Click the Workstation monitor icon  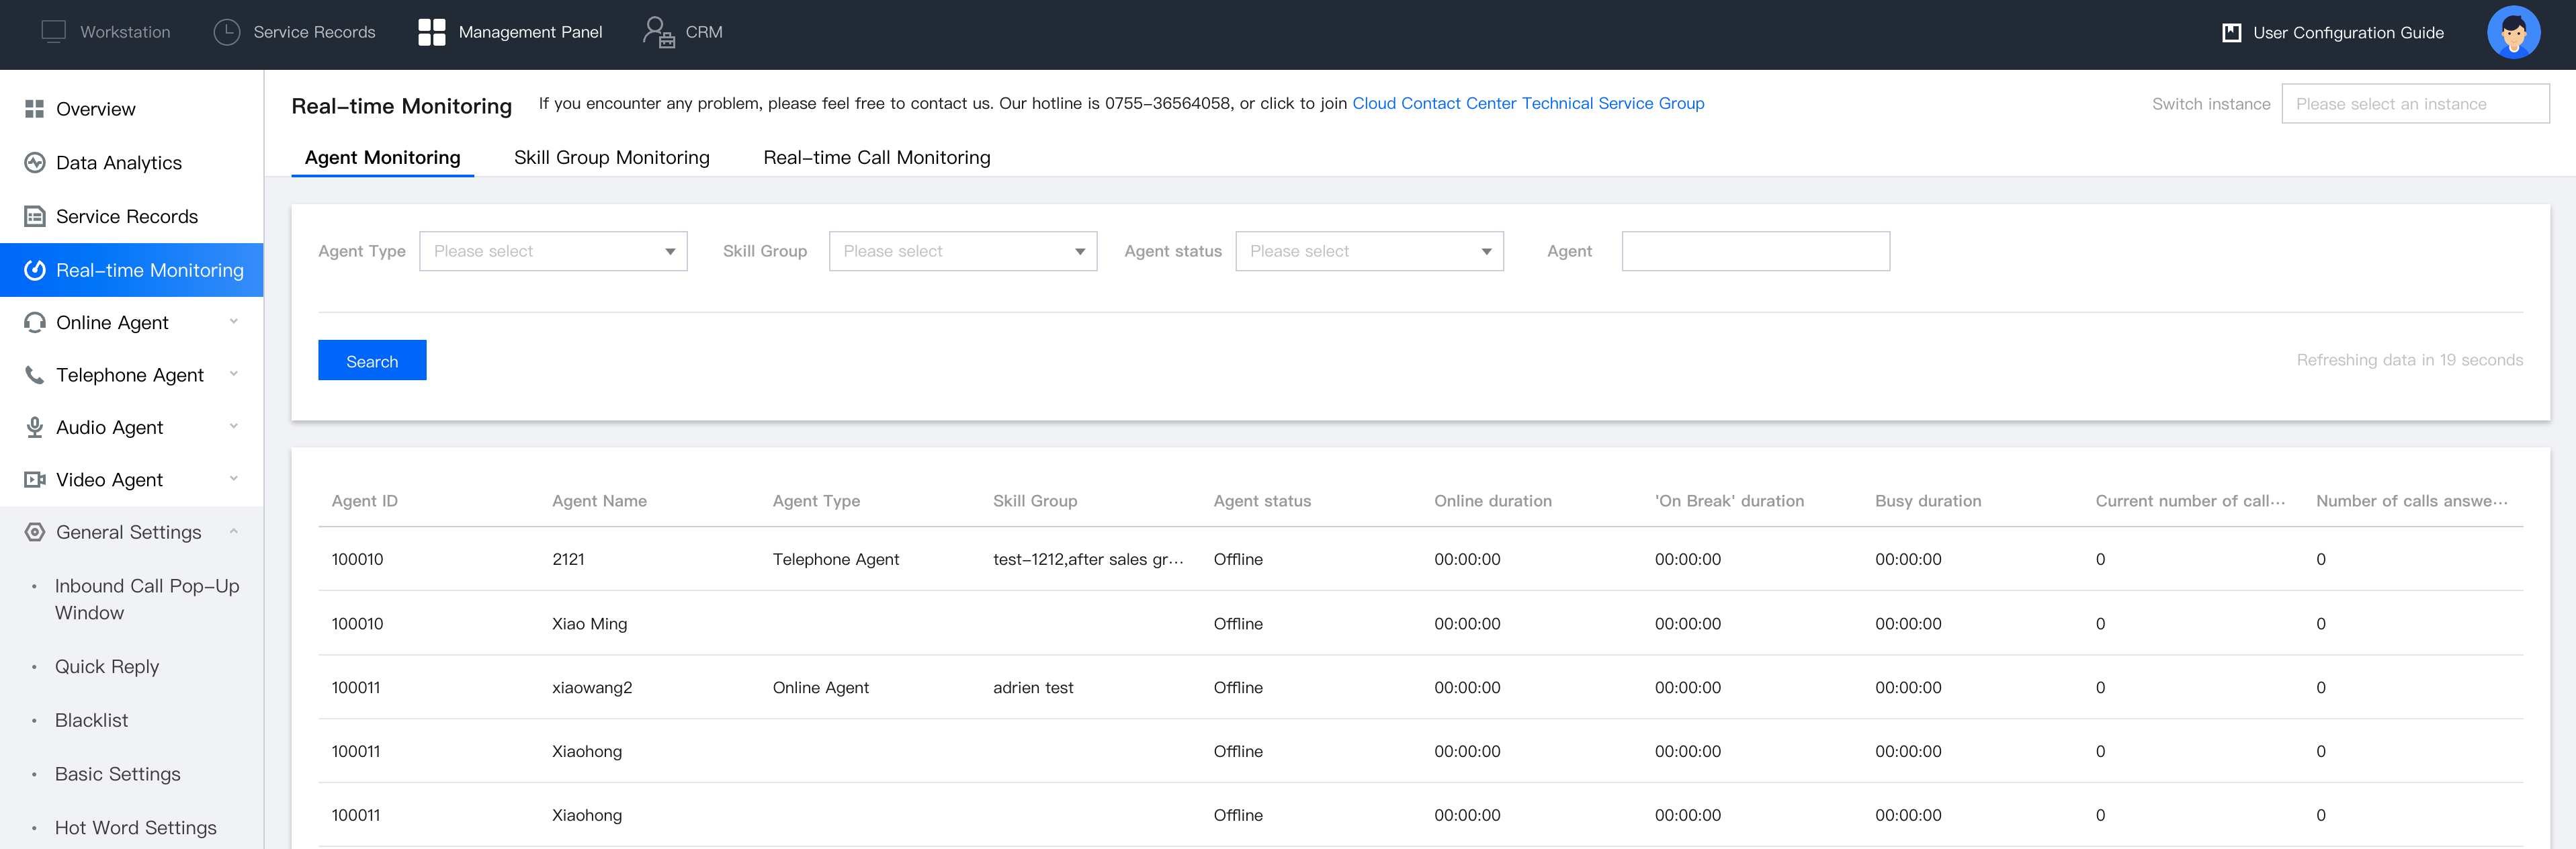pos(53,32)
